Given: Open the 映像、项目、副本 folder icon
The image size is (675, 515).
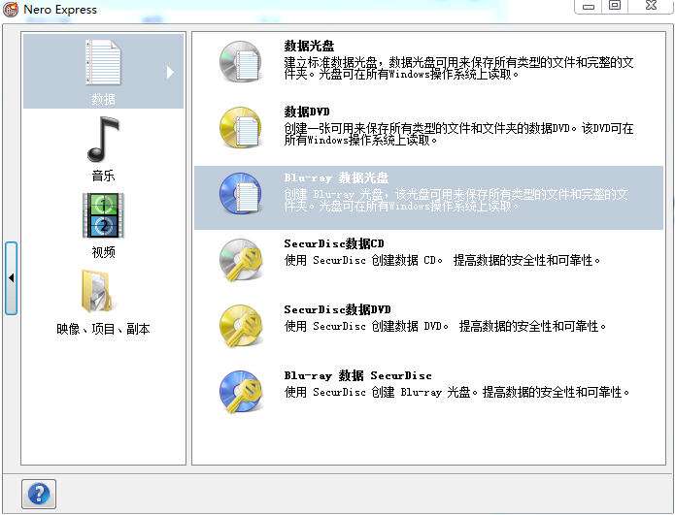Looking at the screenshot, I should [x=97, y=291].
